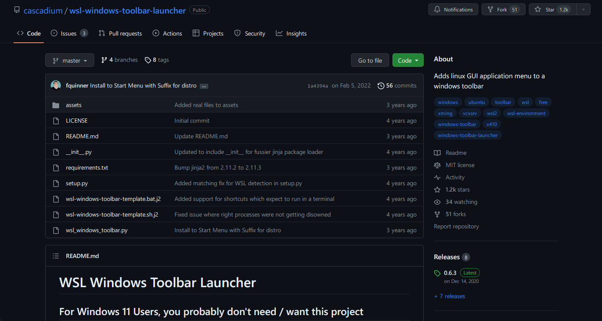Select the xming topic tag
Screen dimensions: 602x321
[445, 113]
